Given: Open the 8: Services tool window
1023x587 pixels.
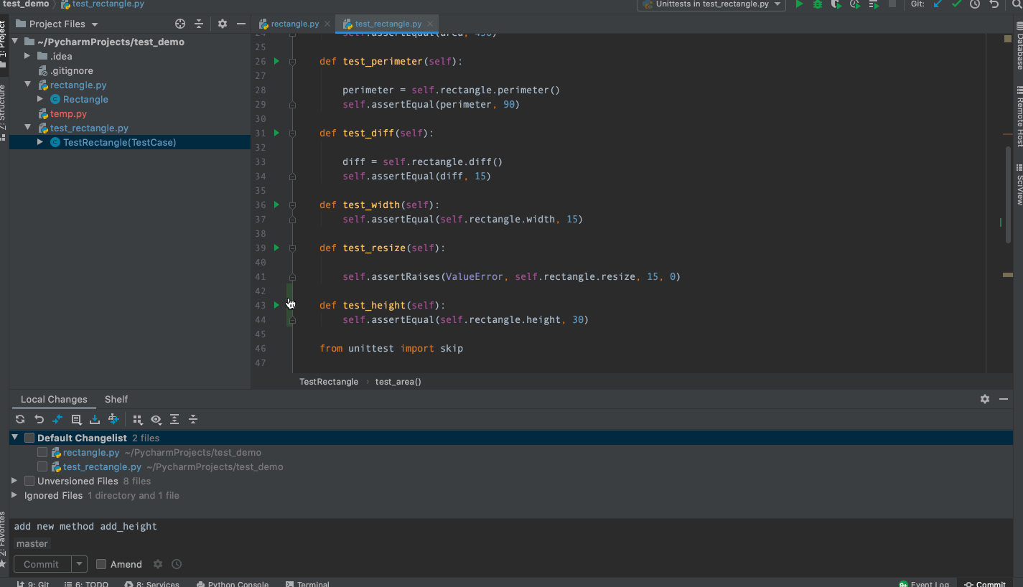Looking at the screenshot, I should [x=152, y=583].
